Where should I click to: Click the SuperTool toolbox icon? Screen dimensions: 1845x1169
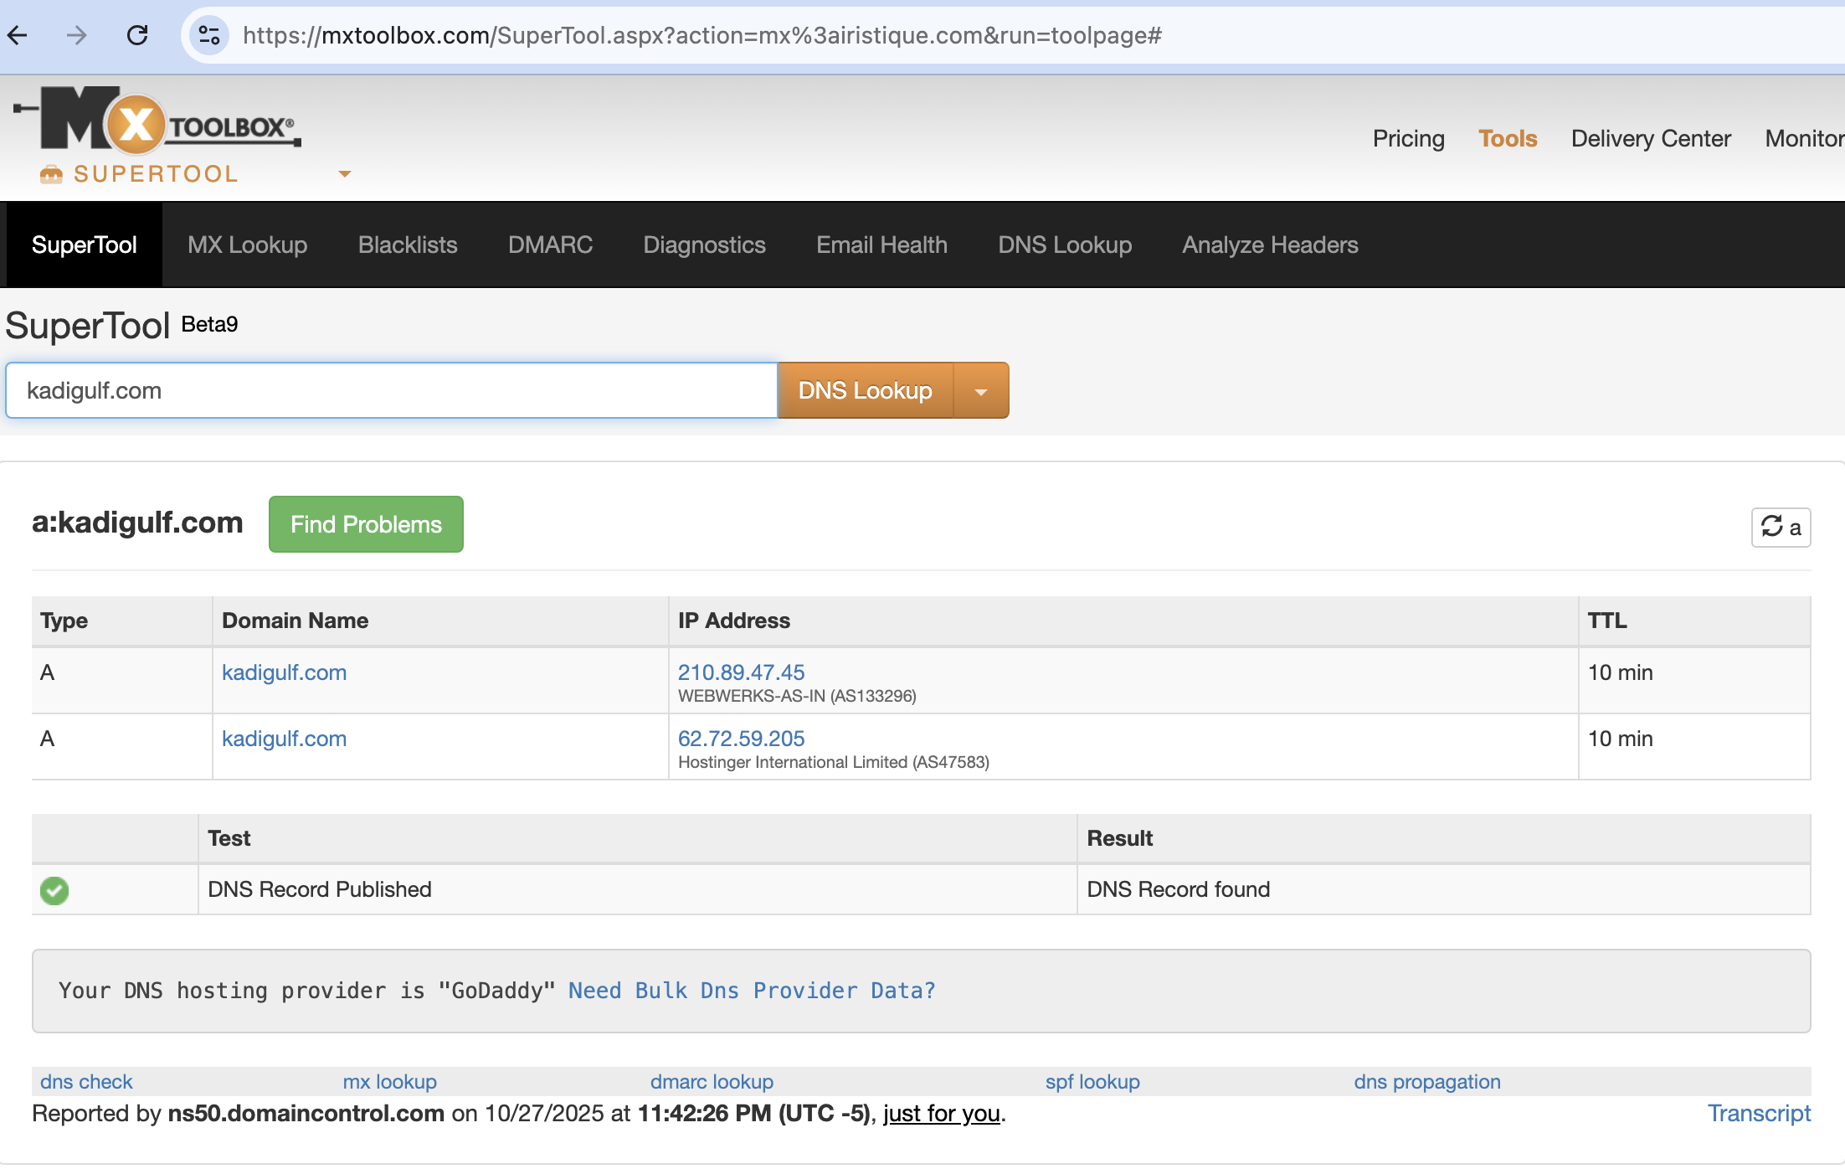coord(51,174)
